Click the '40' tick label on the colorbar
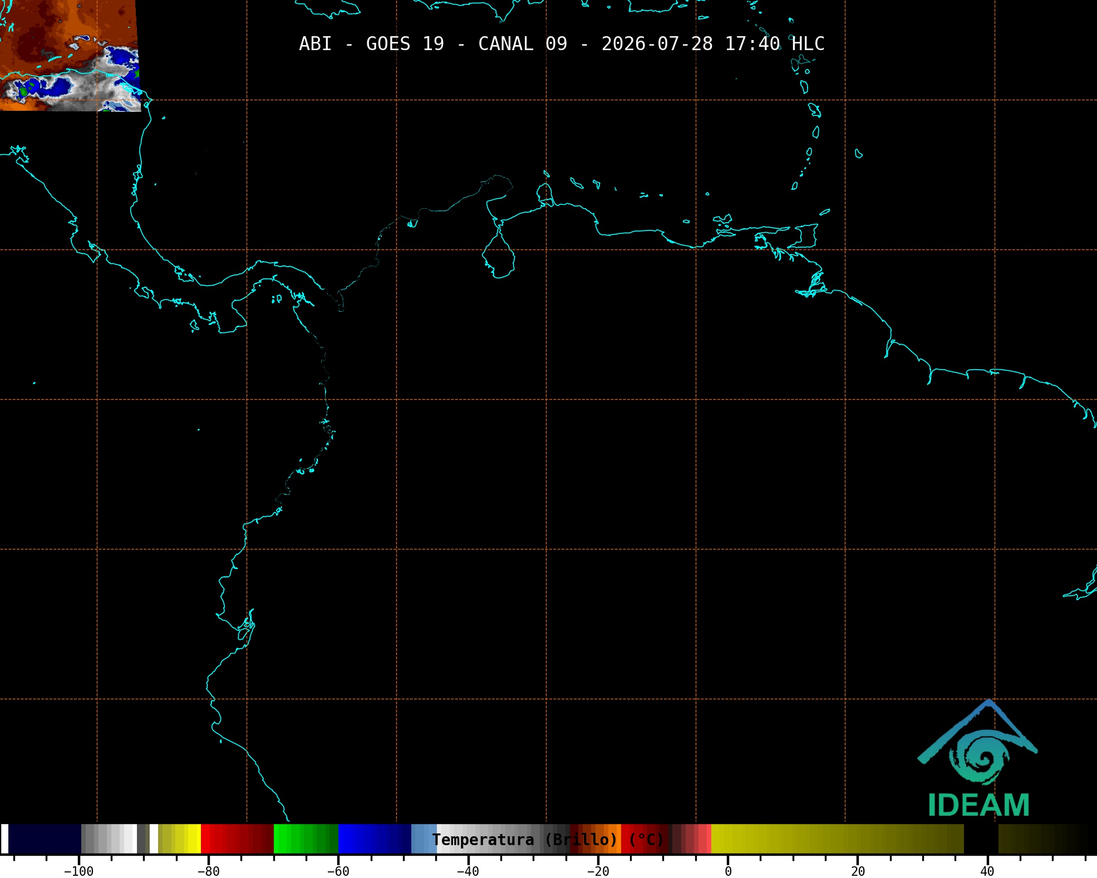The height and width of the screenshot is (878, 1097). coord(987,871)
